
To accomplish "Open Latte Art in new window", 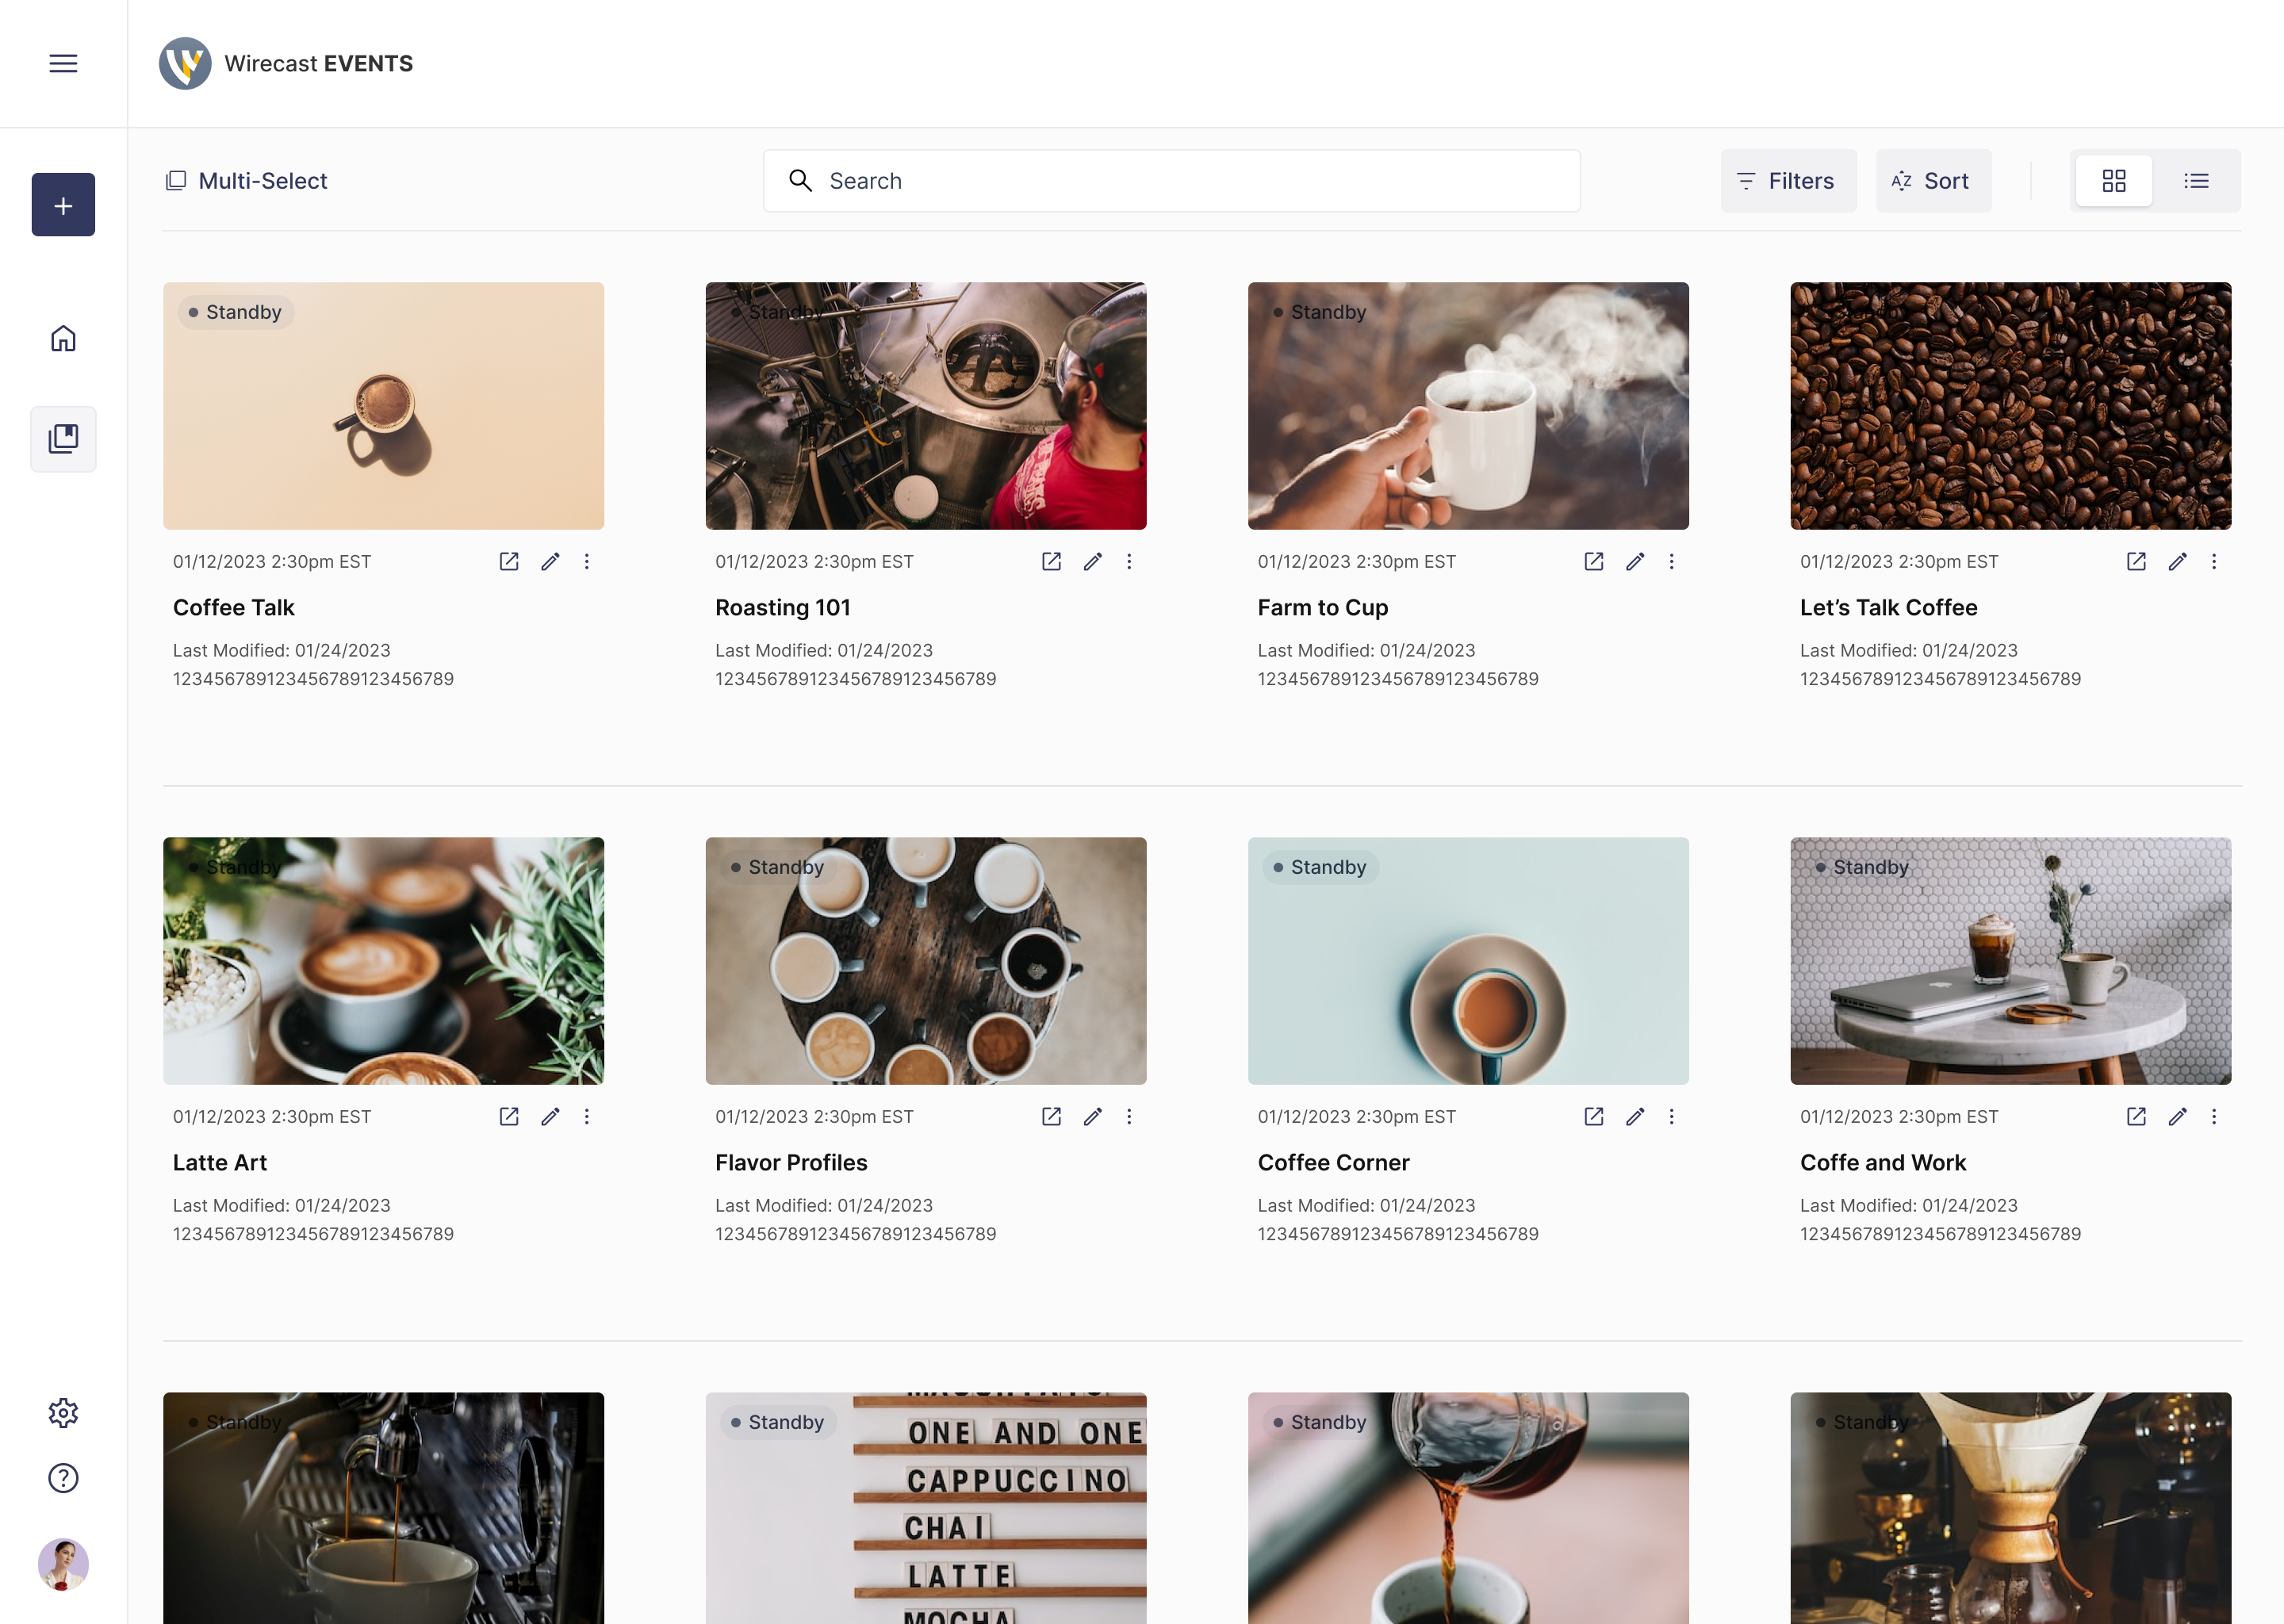I will tap(509, 1116).
